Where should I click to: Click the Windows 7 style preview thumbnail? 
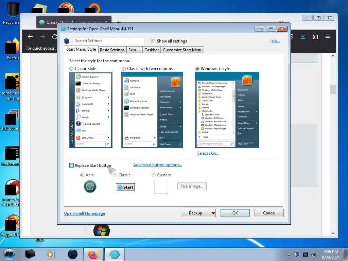click(x=227, y=110)
